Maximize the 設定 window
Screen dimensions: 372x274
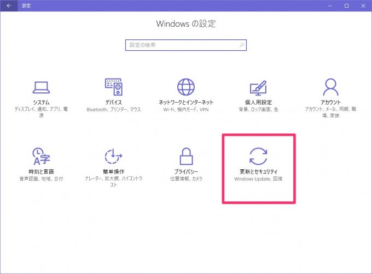tap(347, 5)
